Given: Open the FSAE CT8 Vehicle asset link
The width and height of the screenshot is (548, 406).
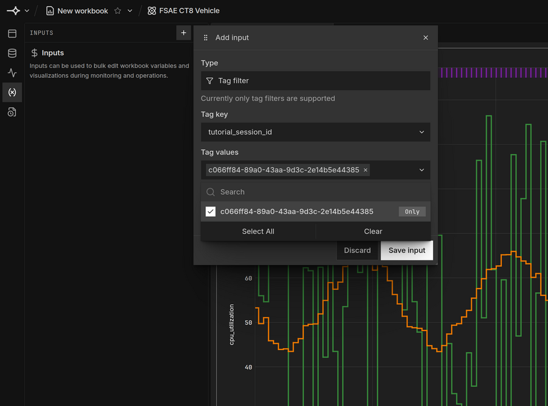Looking at the screenshot, I should pos(189,11).
